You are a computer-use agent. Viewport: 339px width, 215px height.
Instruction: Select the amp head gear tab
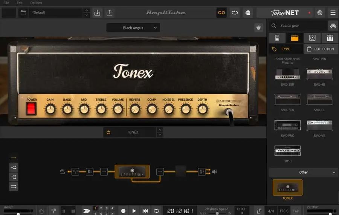pos(295,38)
